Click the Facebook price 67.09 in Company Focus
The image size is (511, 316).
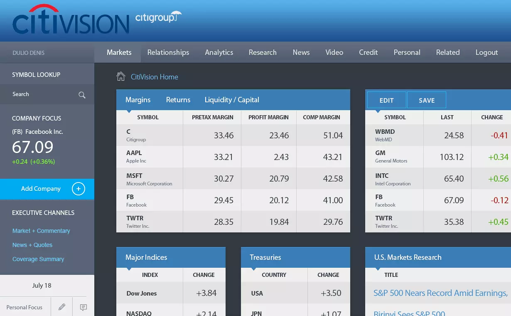point(33,148)
